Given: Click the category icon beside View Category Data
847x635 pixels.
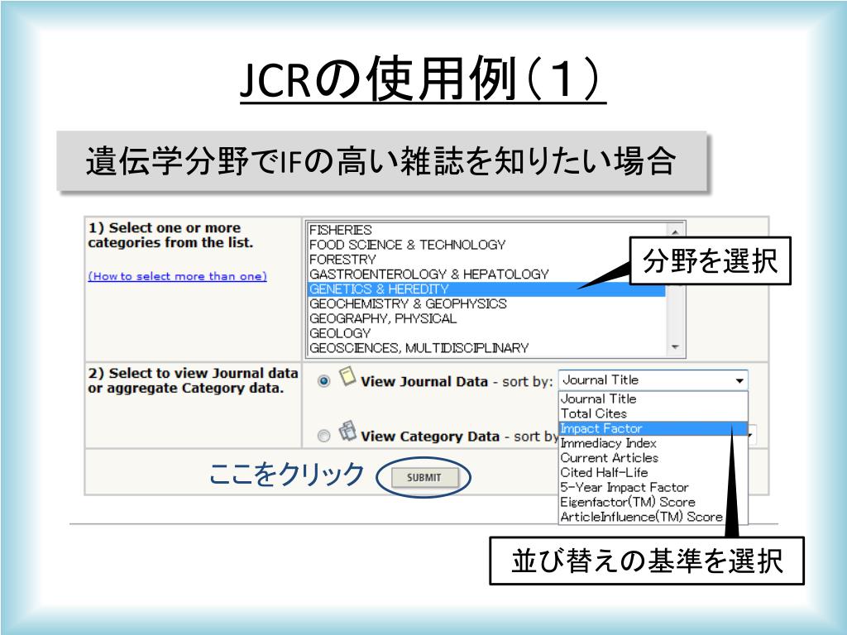Looking at the screenshot, I should [347, 431].
